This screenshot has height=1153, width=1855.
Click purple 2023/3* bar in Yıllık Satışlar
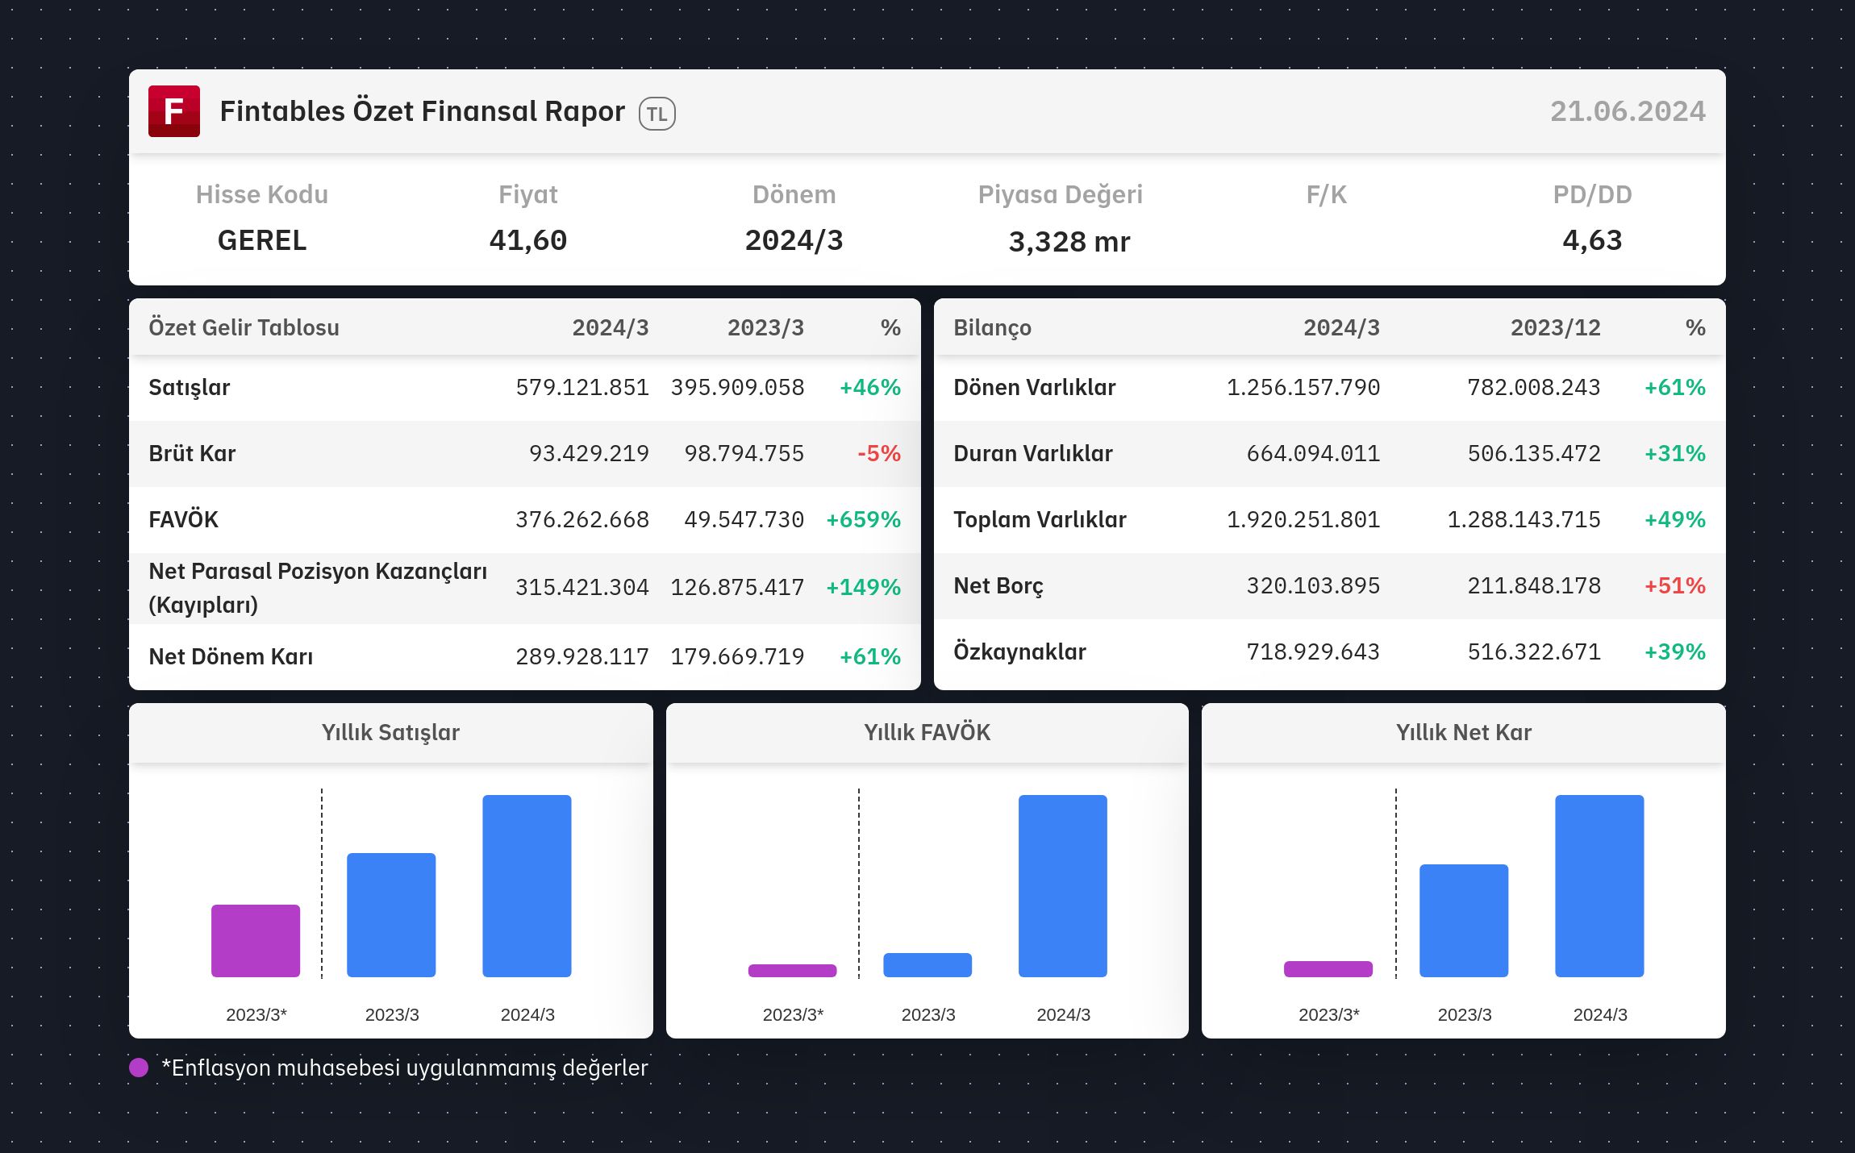256,941
